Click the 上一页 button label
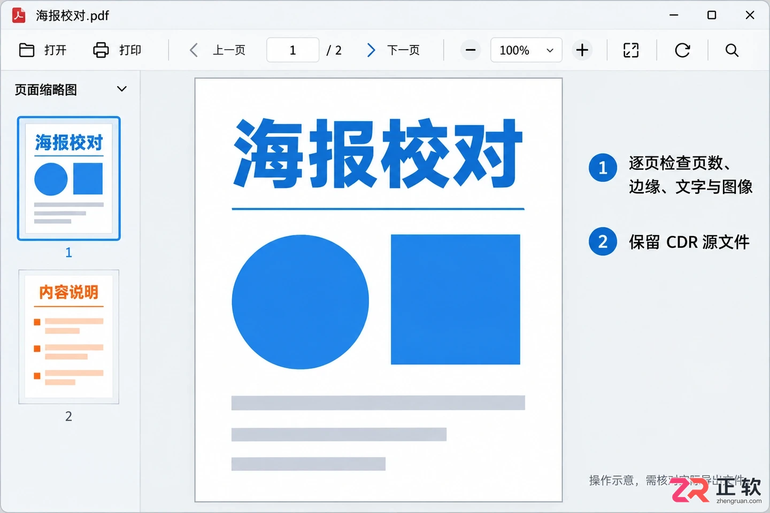Viewport: 770px width, 513px height. 229,50
